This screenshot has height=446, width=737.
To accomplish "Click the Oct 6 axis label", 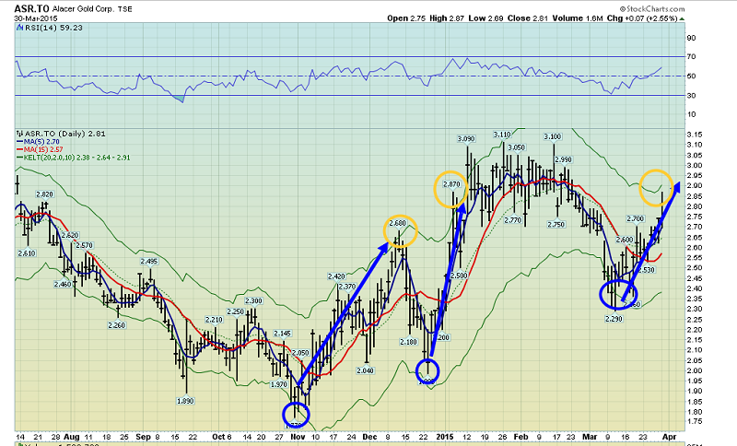I will 222,437.
